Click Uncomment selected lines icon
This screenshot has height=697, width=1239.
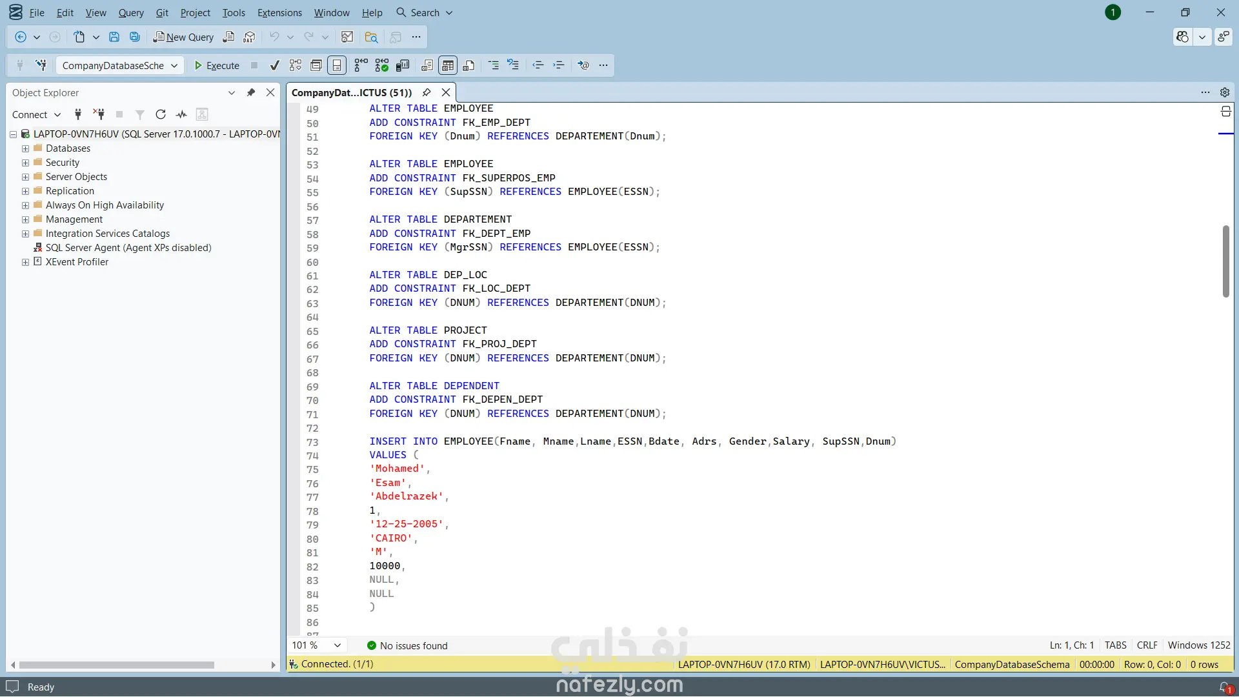click(x=513, y=65)
